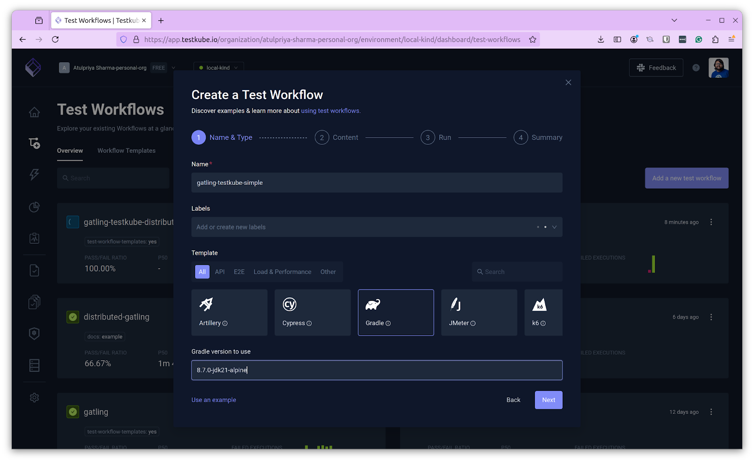Switch to Workflow Templates tab
Image resolution: width=754 pixels, height=462 pixels.
pos(126,151)
